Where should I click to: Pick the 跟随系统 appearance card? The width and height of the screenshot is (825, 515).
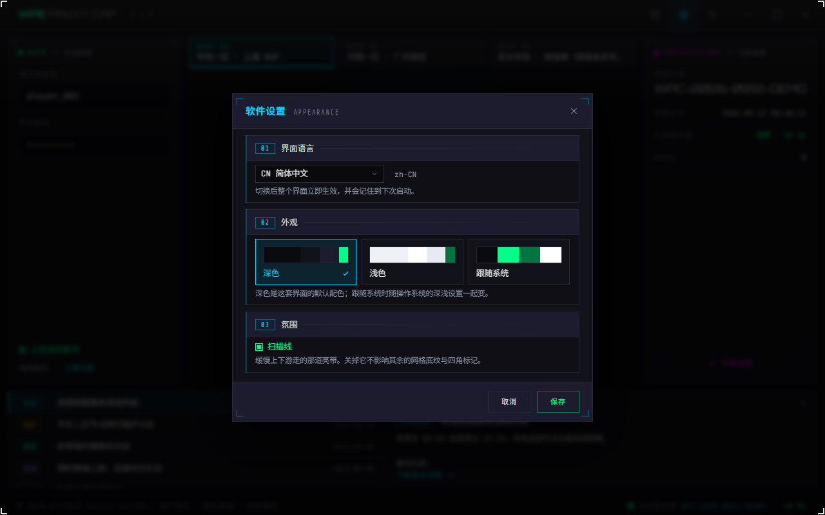tap(519, 262)
